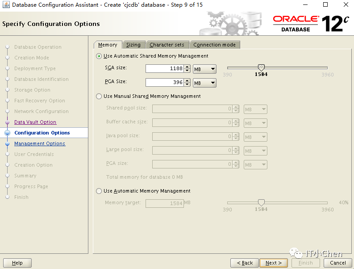
Task: Close the Database Configuration Assistant window
Action: tap(346, 4)
